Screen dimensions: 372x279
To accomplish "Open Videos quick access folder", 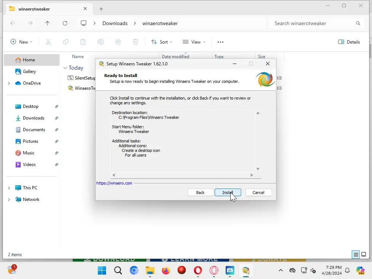I will coord(29,165).
